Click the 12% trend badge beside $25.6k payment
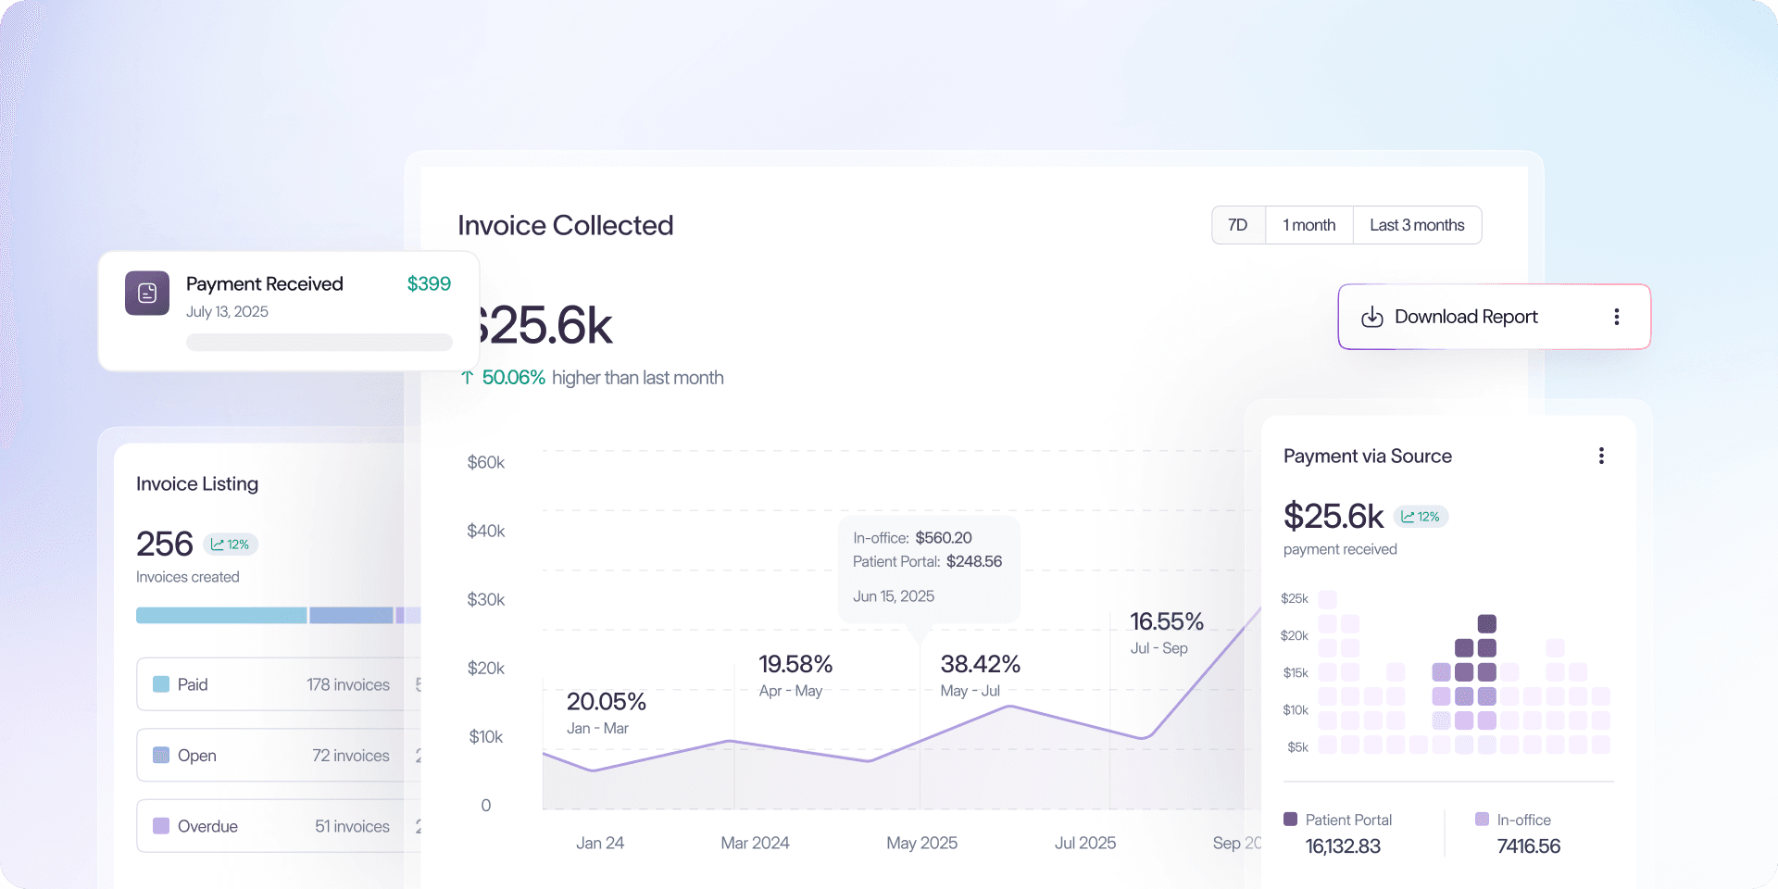The height and width of the screenshot is (889, 1778). 1421,517
